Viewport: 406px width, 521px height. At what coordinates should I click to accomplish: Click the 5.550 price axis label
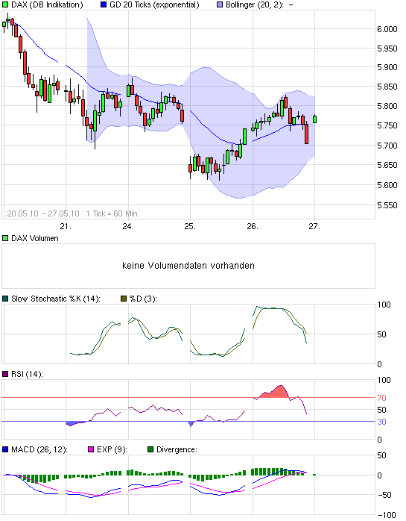[x=387, y=205]
